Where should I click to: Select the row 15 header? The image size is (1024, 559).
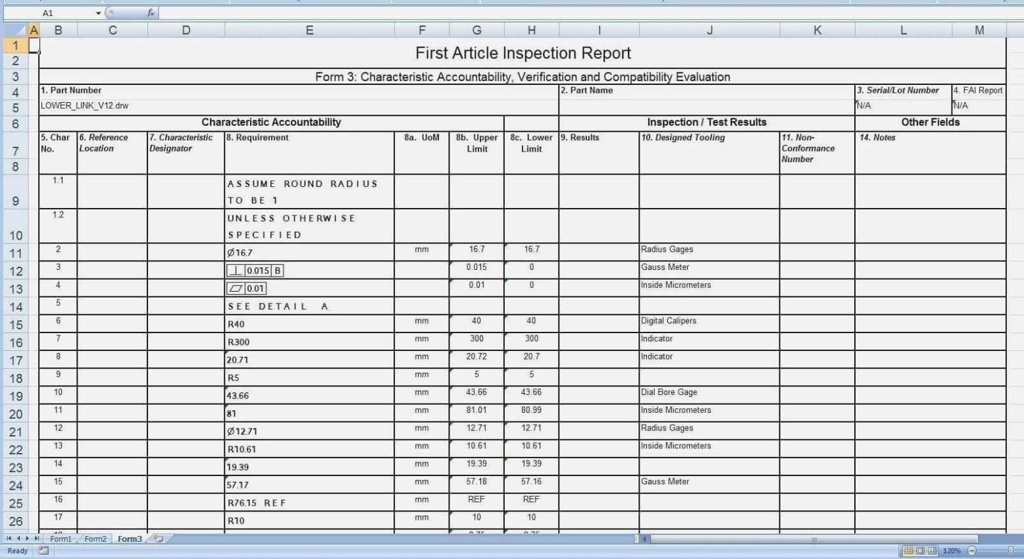(x=16, y=325)
